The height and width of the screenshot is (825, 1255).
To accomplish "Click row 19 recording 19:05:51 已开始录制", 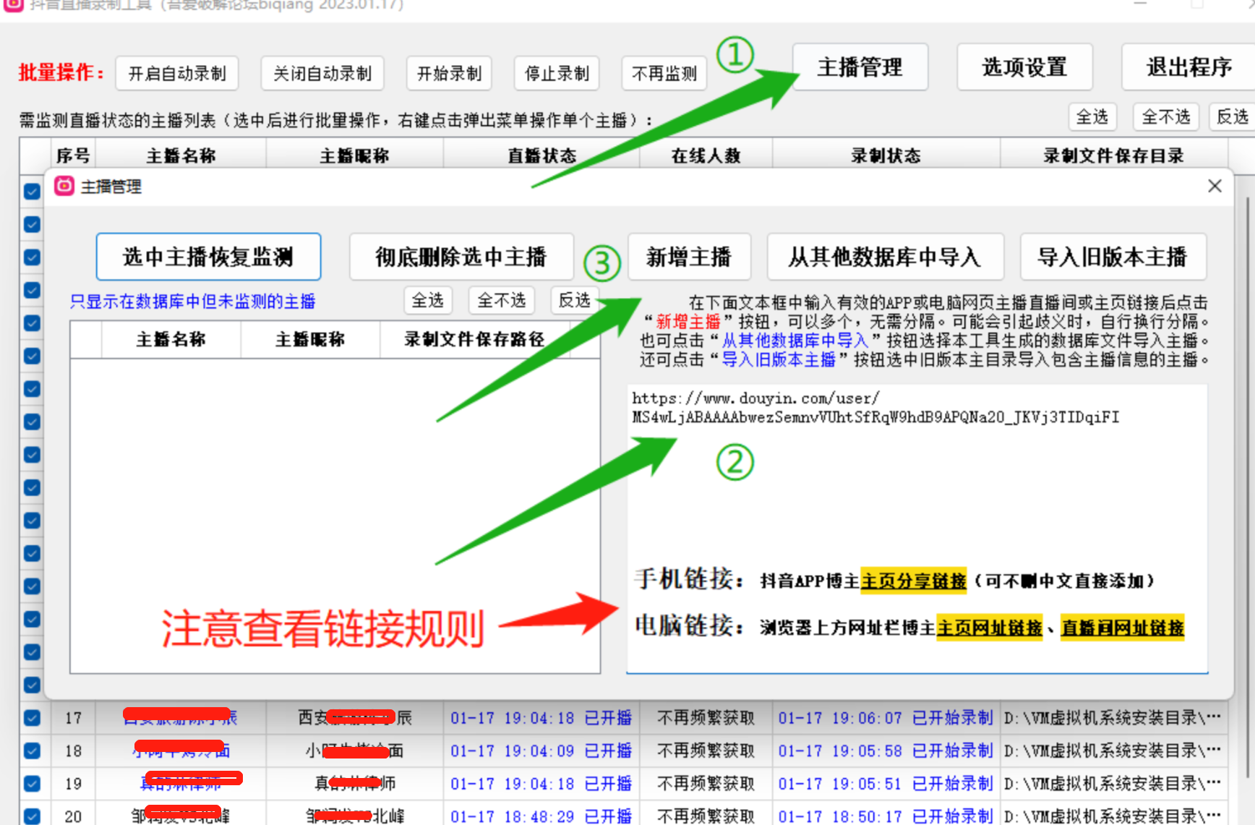I will tap(886, 784).
